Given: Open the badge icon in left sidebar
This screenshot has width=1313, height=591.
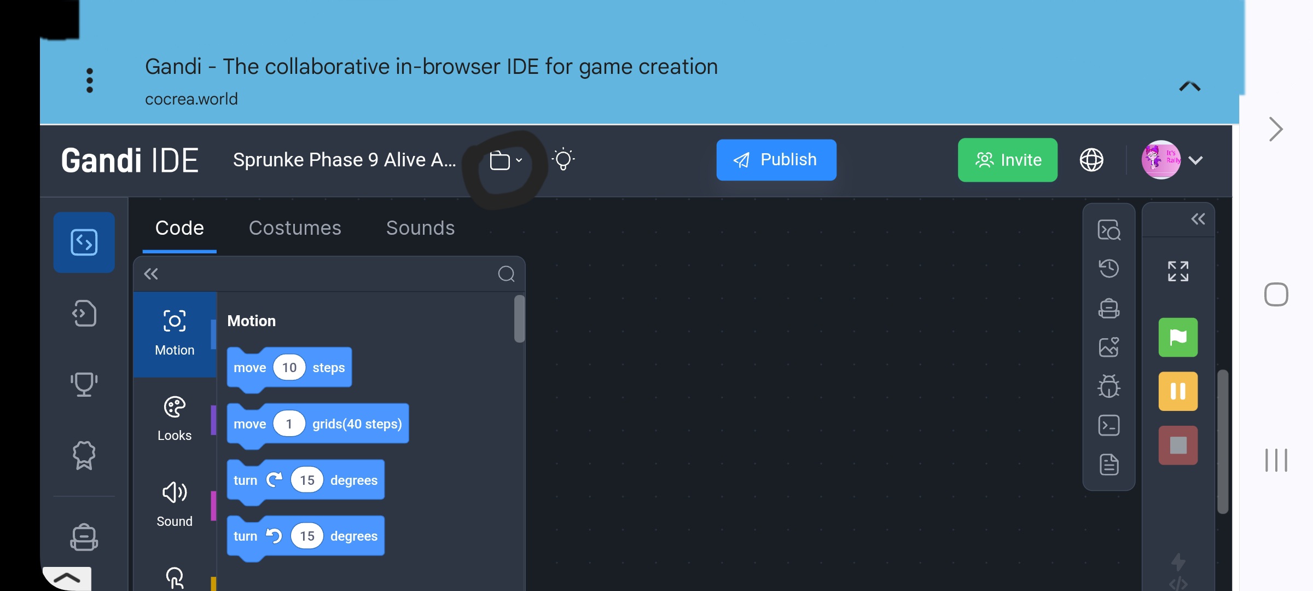Looking at the screenshot, I should 84,455.
